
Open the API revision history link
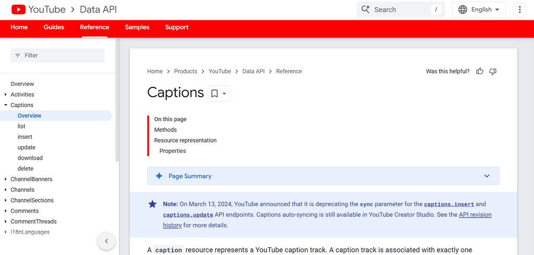(475, 215)
